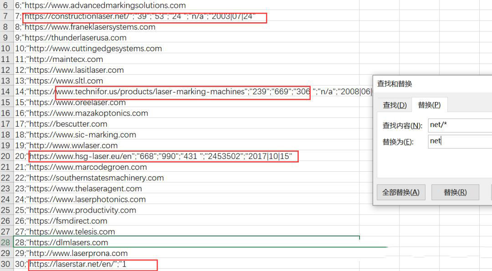The height and width of the screenshot is (271, 492).
Task: Select row header 17
Action: [x=5, y=123]
